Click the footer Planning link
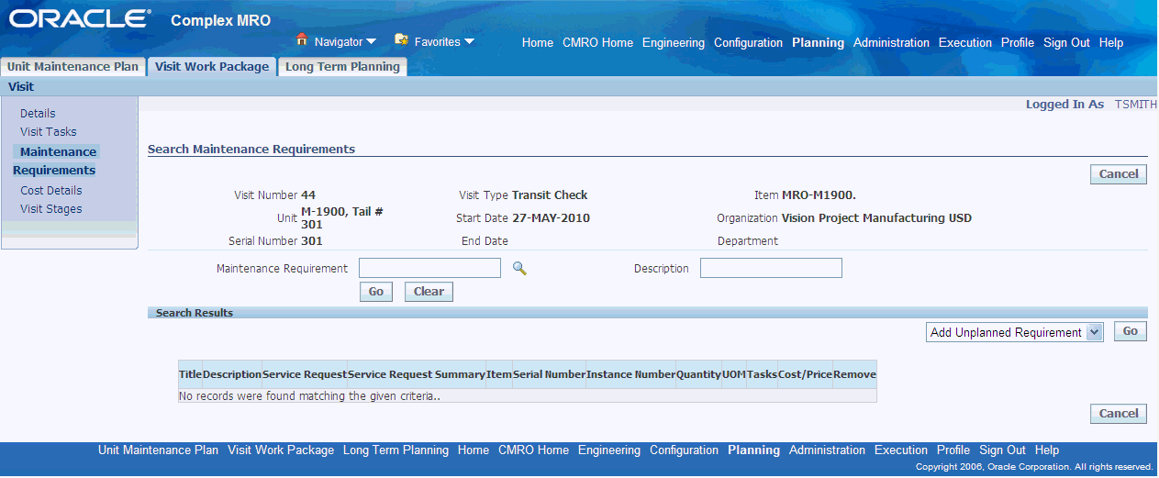The width and height of the screenshot is (1159, 478). 753,450
